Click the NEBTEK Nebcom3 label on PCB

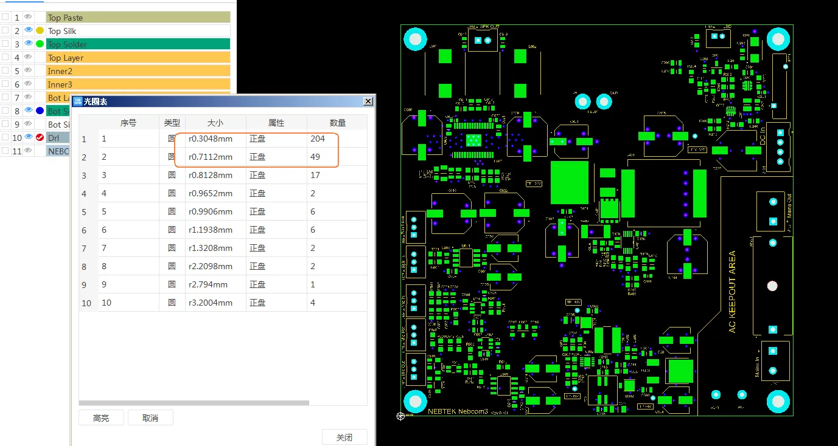pos(458,411)
